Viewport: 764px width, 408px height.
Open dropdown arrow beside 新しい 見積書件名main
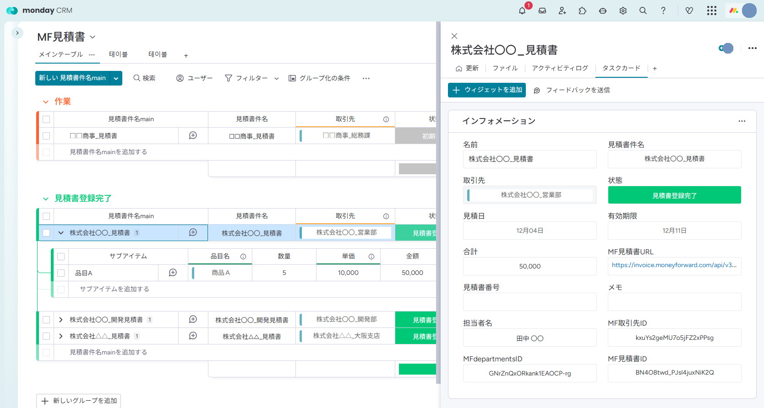(116, 78)
